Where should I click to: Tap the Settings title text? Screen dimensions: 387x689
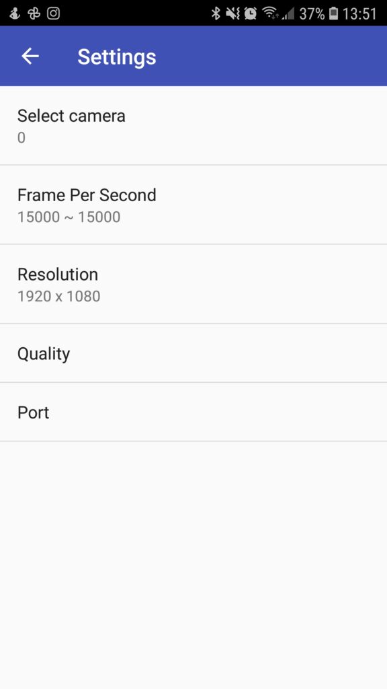coord(117,57)
